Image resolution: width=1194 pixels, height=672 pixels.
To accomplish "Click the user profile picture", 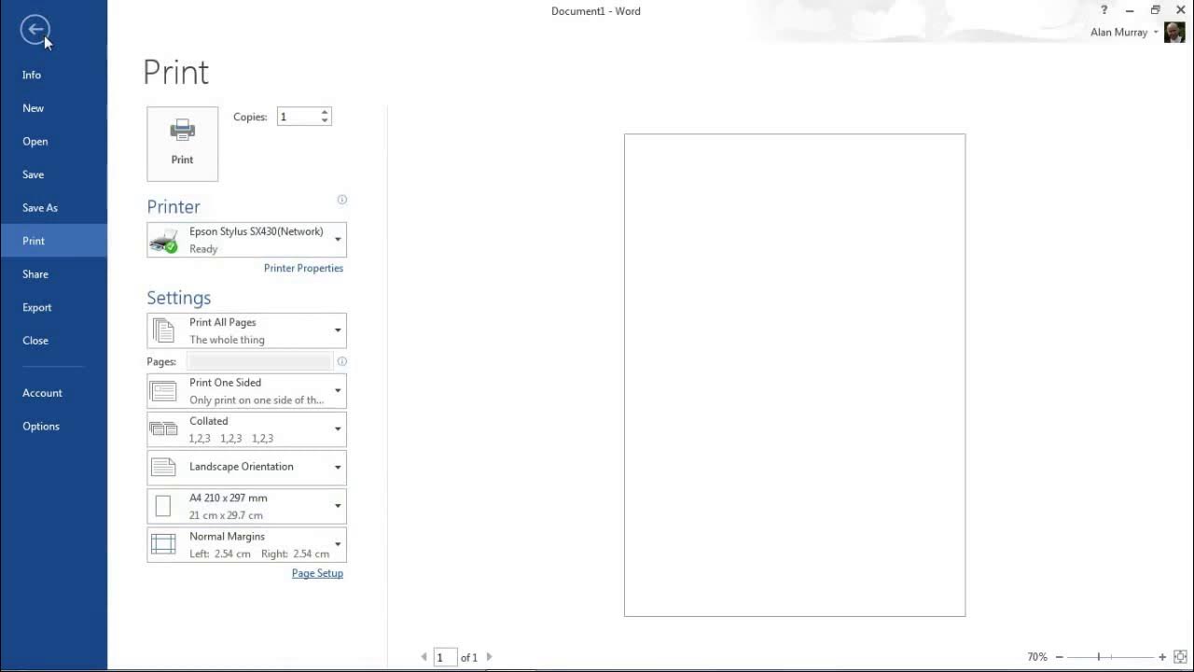I will tap(1174, 33).
